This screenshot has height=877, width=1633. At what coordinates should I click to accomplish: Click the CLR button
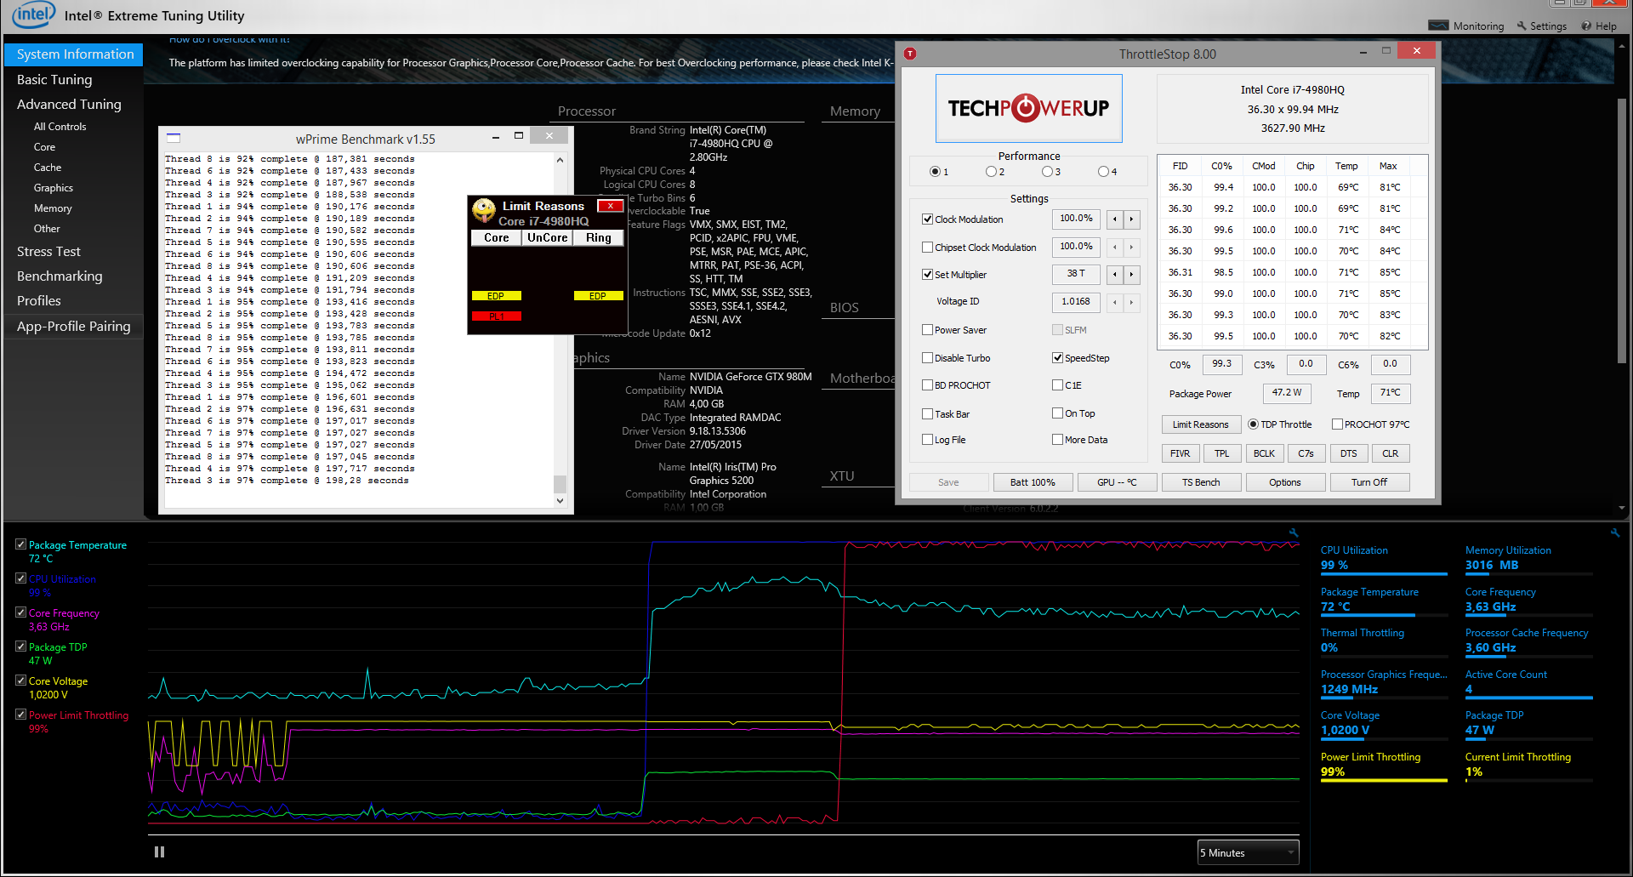(1391, 453)
